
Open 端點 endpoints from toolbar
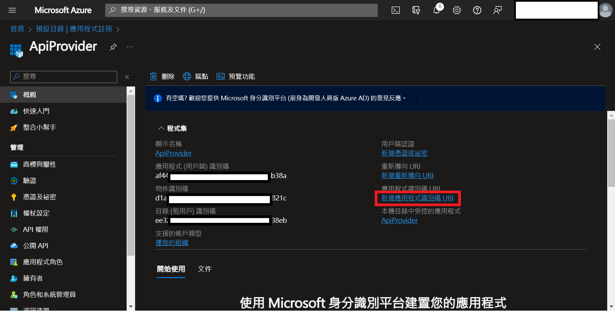point(195,76)
